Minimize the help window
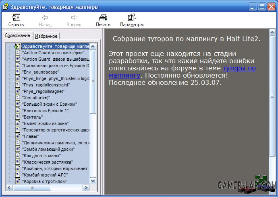Image resolution: width=278 pixels, height=197 pixels. point(253,7)
